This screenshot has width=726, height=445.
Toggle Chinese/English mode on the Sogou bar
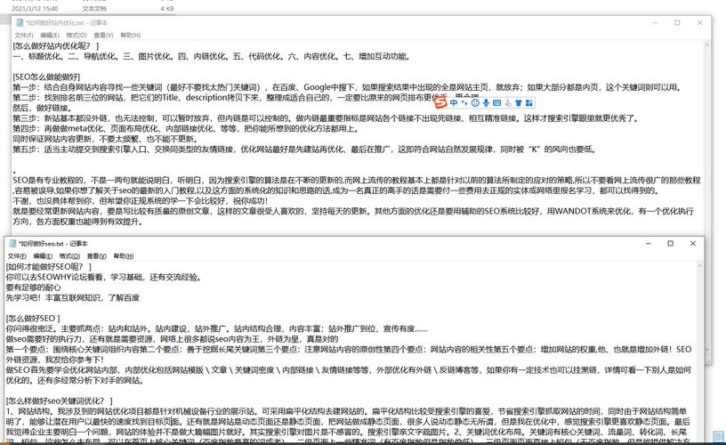click(454, 103)
